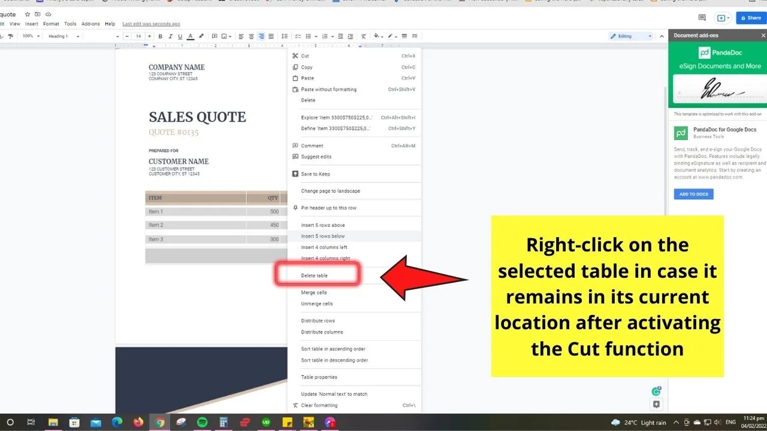767x431 pixels.
Task: Toggle italic formatting
Action: [170, 36]
